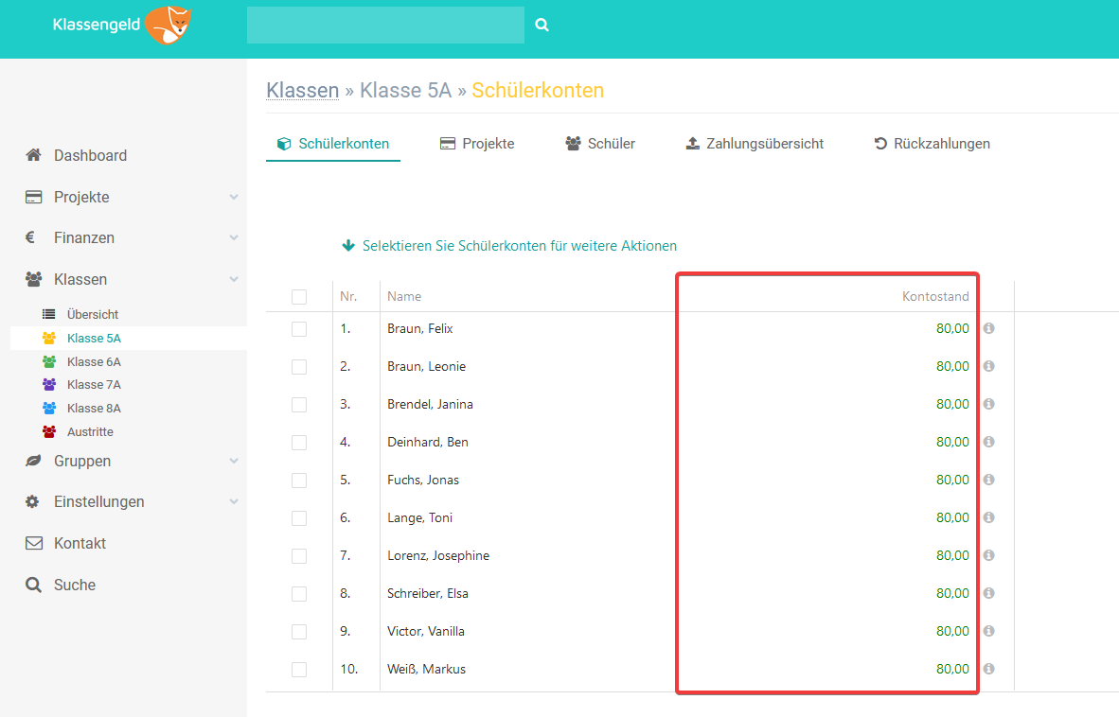Click the purple group icon of Klasse 7A

[48, 384]
